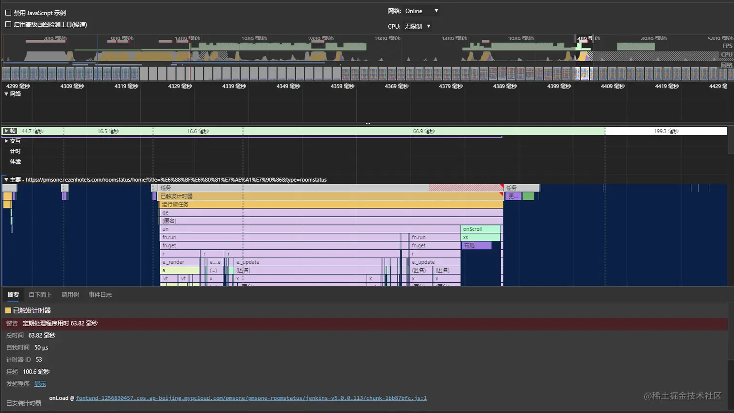Click the 显示 initiator link
The width and height of the screenshot is (734, 413).
point(40,383)
